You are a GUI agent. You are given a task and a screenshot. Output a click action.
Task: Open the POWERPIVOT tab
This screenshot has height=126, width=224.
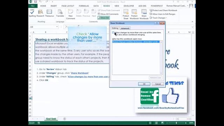coord(157,6)
